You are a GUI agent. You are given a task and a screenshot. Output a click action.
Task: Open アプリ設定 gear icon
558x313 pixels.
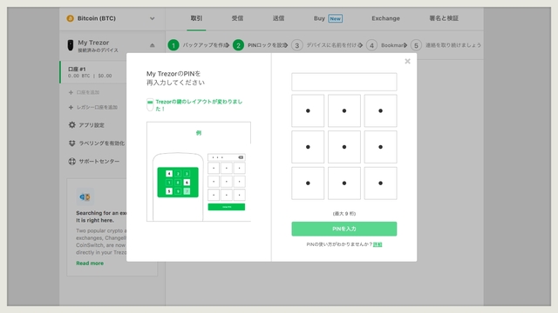point(71,125)
